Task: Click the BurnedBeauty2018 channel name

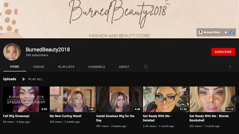Action: click(48, 50)
